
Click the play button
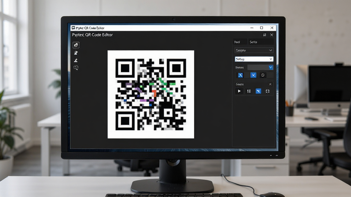(239, 91)
